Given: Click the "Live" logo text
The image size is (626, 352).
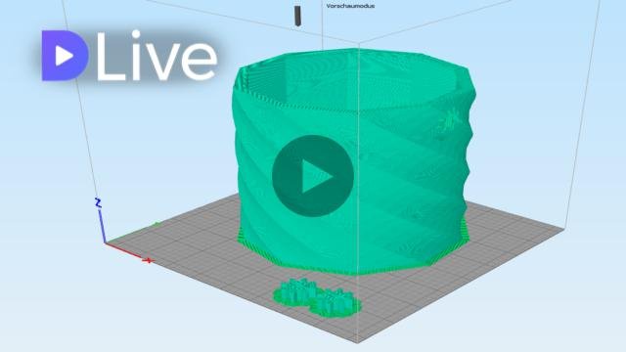Looking at the screenshot, I should 156,56.
